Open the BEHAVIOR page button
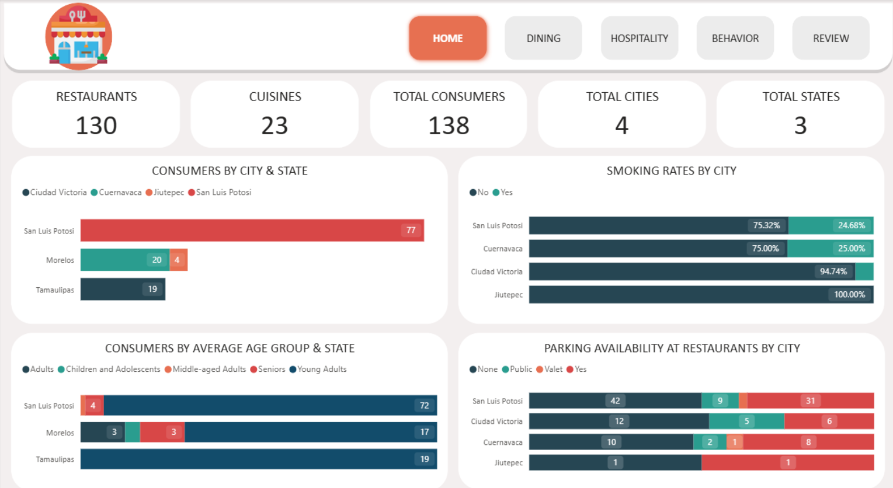This screenshot has height=488, width=893. (735, 39)
